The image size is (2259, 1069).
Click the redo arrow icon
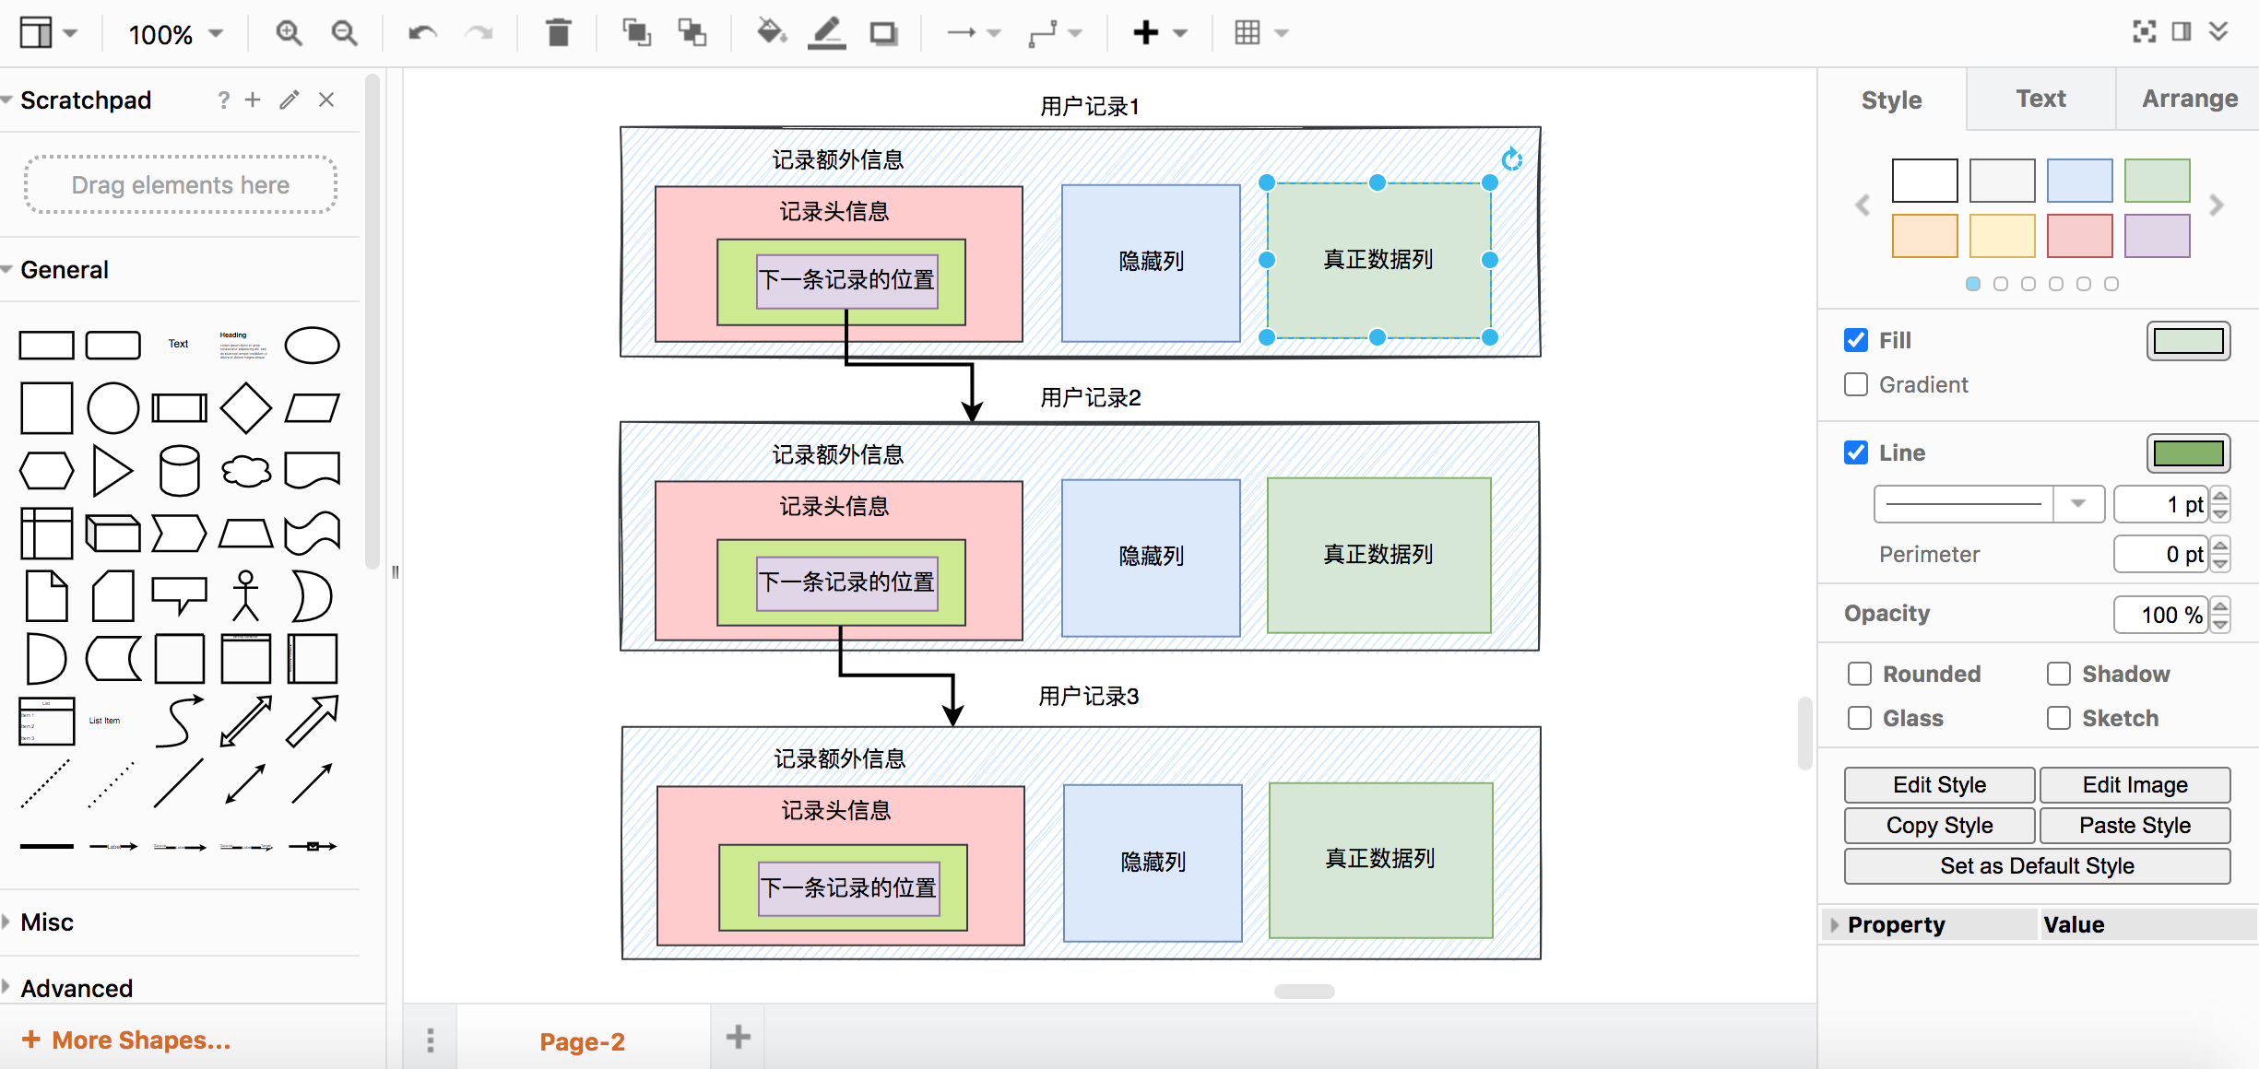(479, 33)
